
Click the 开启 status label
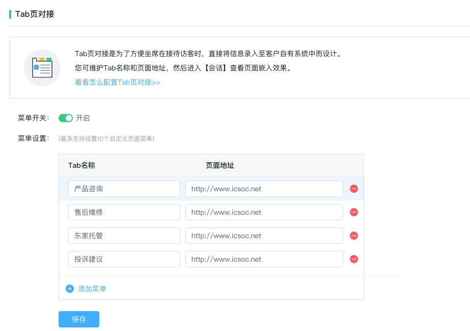pos(83,118)
